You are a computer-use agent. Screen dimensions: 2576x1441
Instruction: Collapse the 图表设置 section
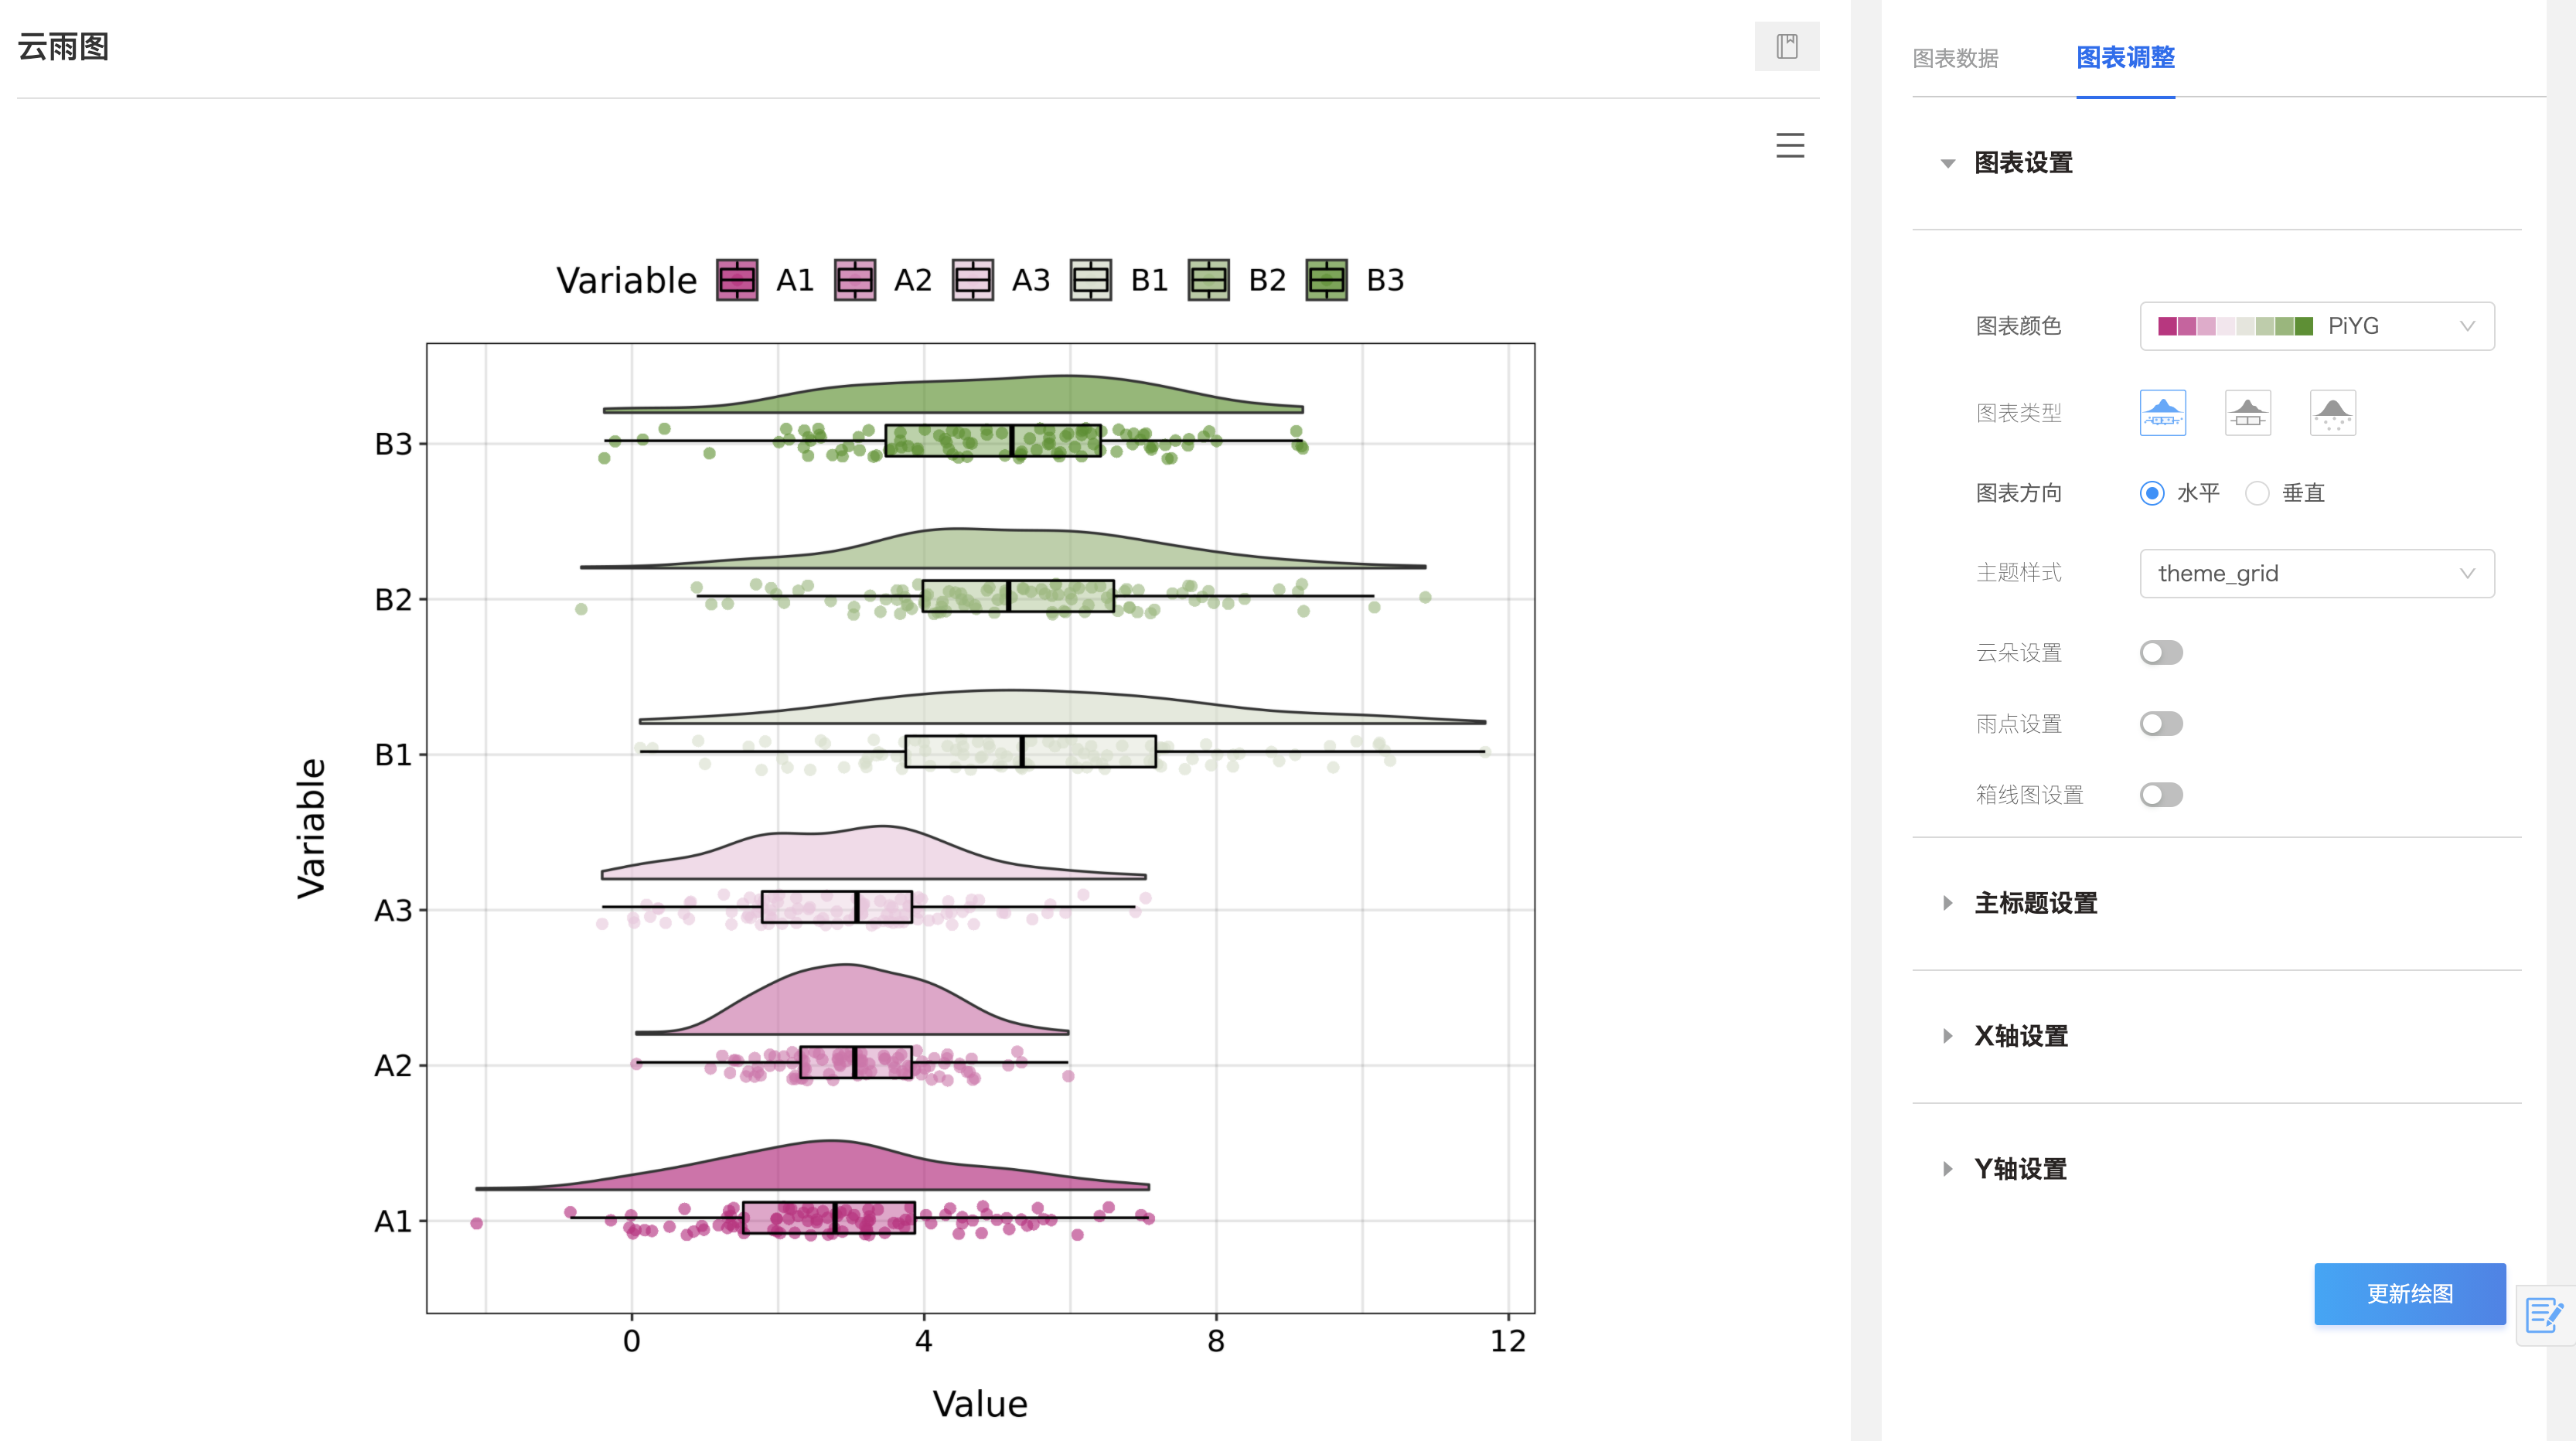pyautogui.click(x=2022, y=162)
